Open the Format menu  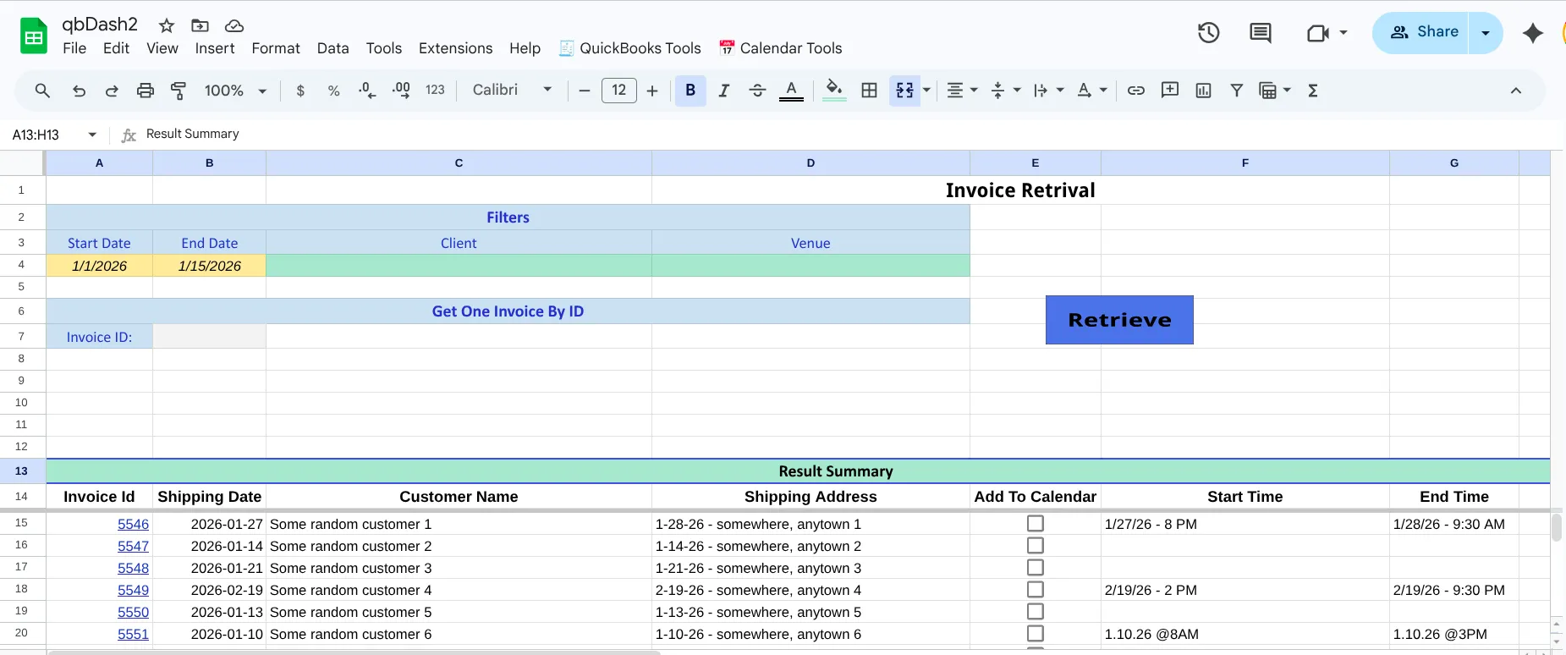pyautogui.click(x=276, y=48)
